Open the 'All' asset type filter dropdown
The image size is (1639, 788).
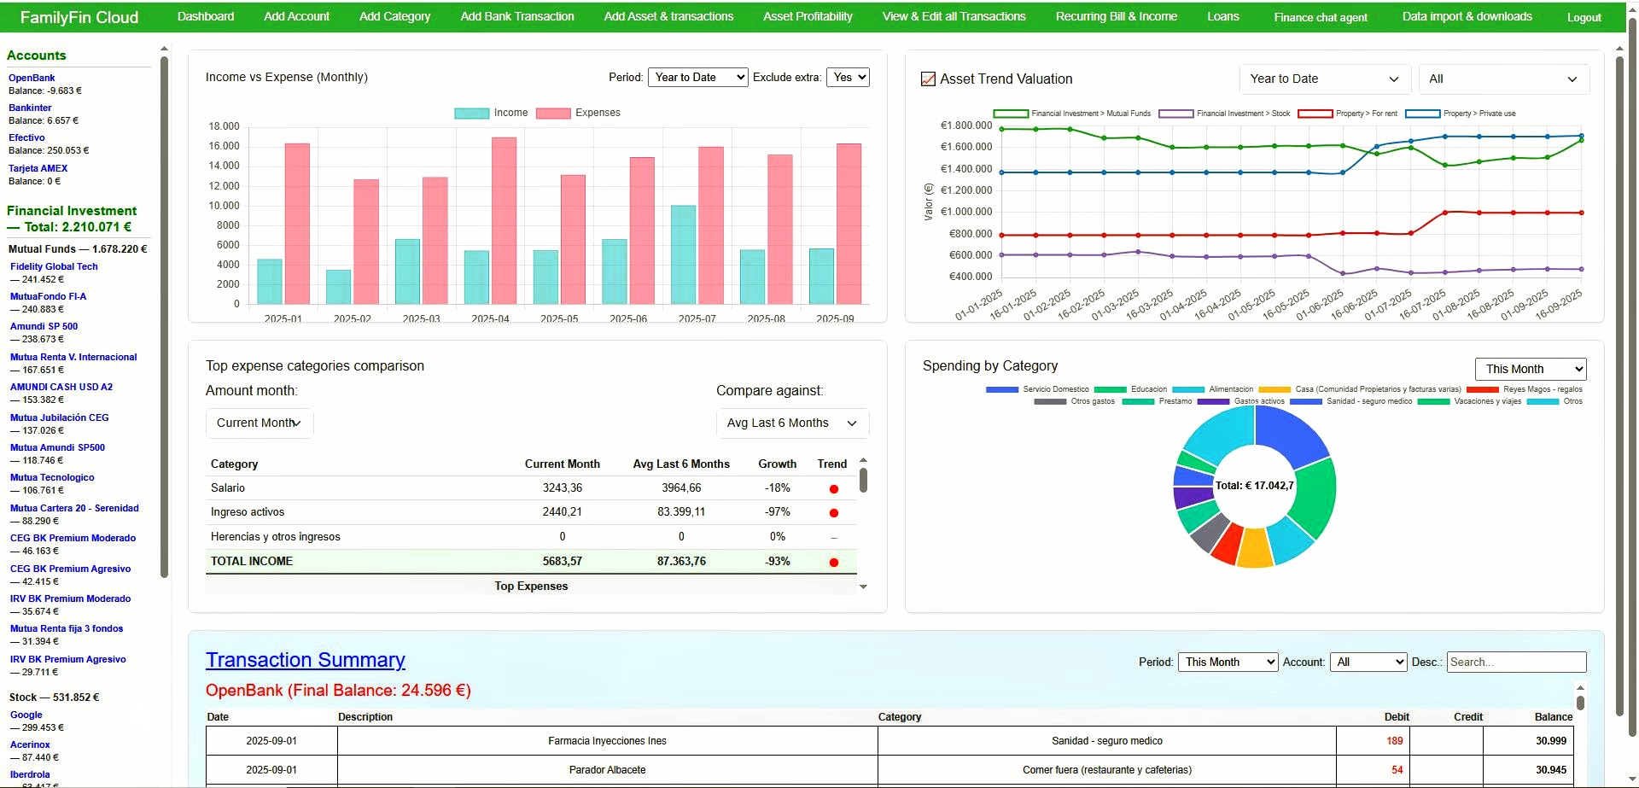pos(1502,79)
